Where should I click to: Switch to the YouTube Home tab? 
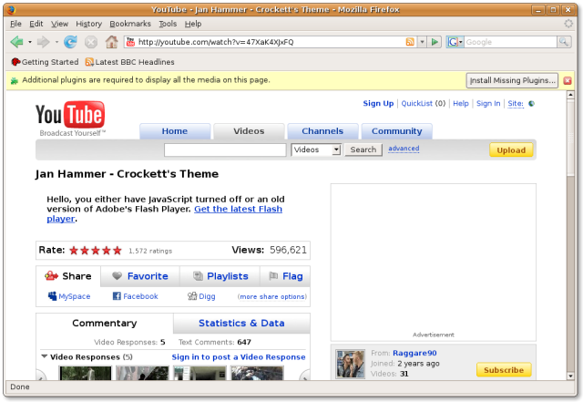click(x=175, y=131)
